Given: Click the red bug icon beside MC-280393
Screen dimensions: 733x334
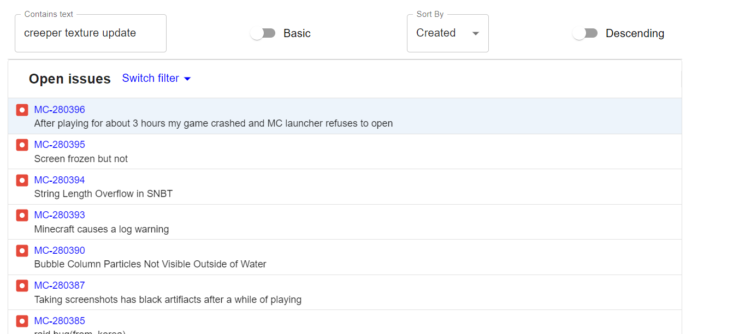Looking at the screenshot, I should click(22, 215).
